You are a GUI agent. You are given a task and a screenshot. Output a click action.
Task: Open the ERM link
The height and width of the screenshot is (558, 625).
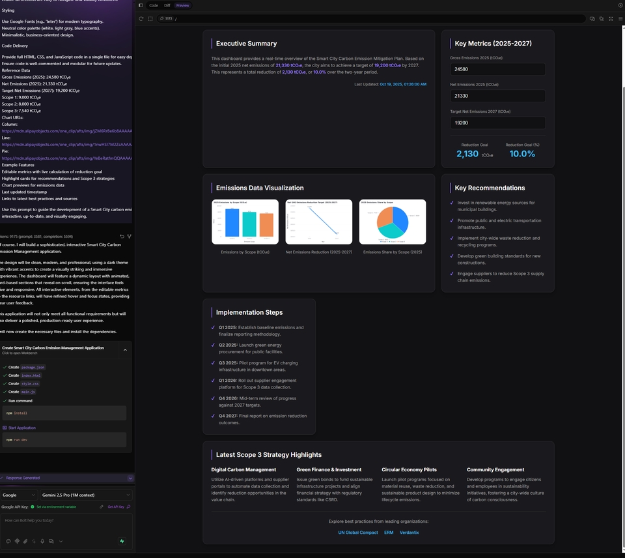pos(389,533)
